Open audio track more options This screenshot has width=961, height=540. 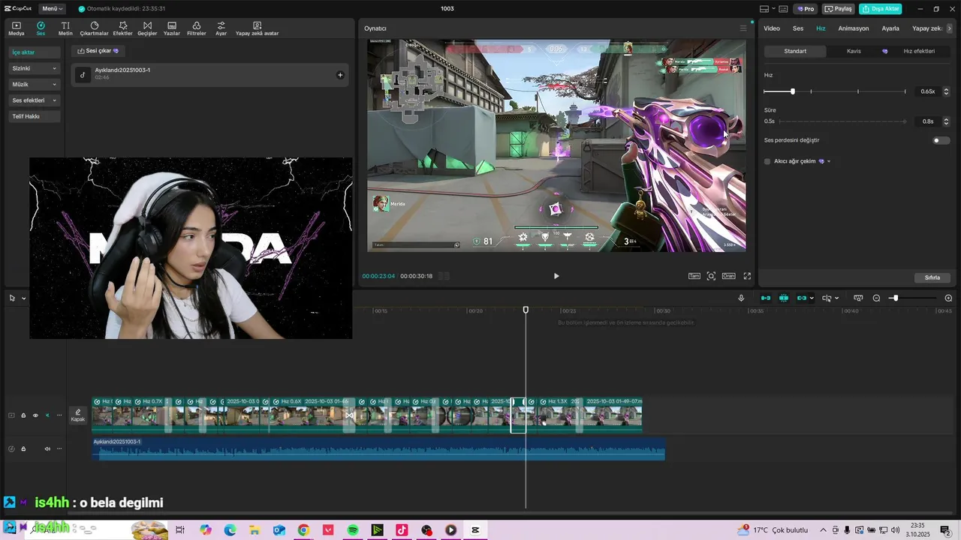[59, 449]
